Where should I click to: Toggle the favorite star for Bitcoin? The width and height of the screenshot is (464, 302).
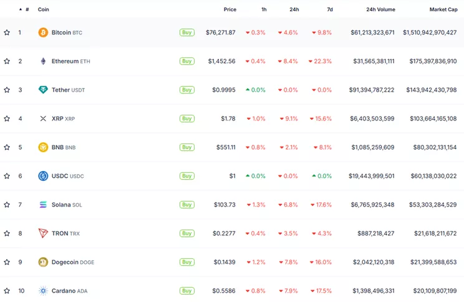pyautogui.click(x=7, y=32)
